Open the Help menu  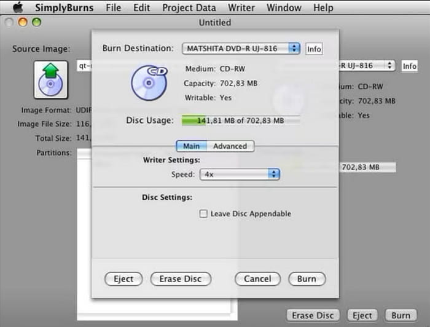323,7
